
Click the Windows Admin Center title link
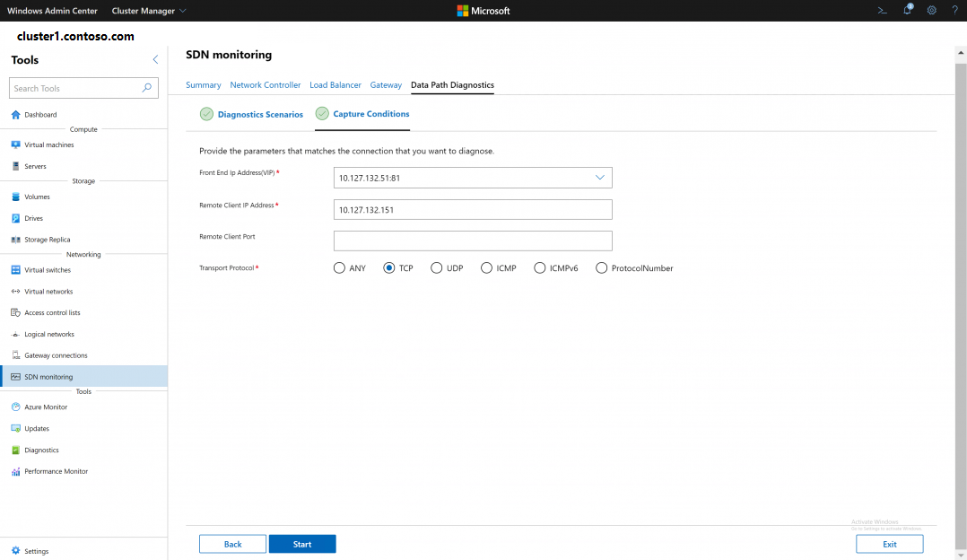[x=52, y=11]
